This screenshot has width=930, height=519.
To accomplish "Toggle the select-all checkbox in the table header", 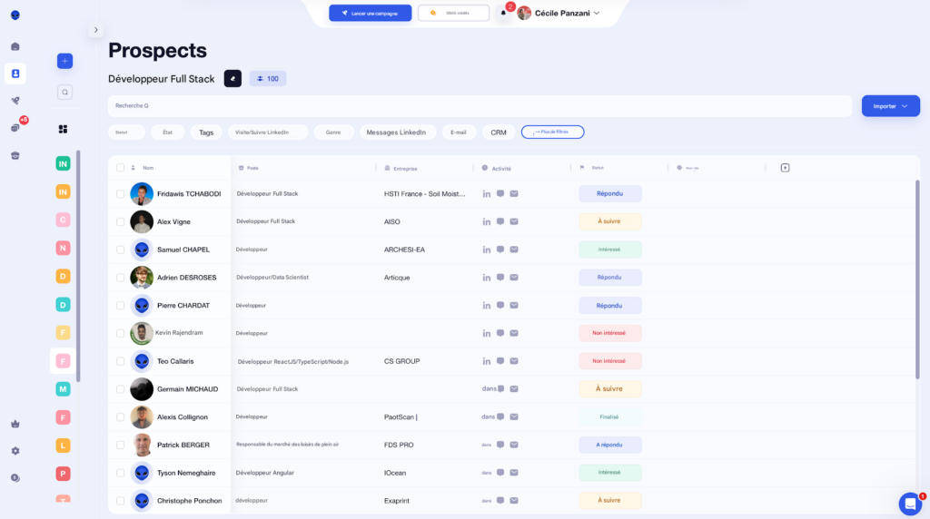I will tap(120, 168).
